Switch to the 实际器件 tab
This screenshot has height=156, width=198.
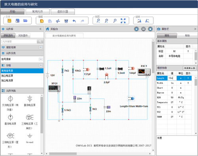tap(23, 35)
